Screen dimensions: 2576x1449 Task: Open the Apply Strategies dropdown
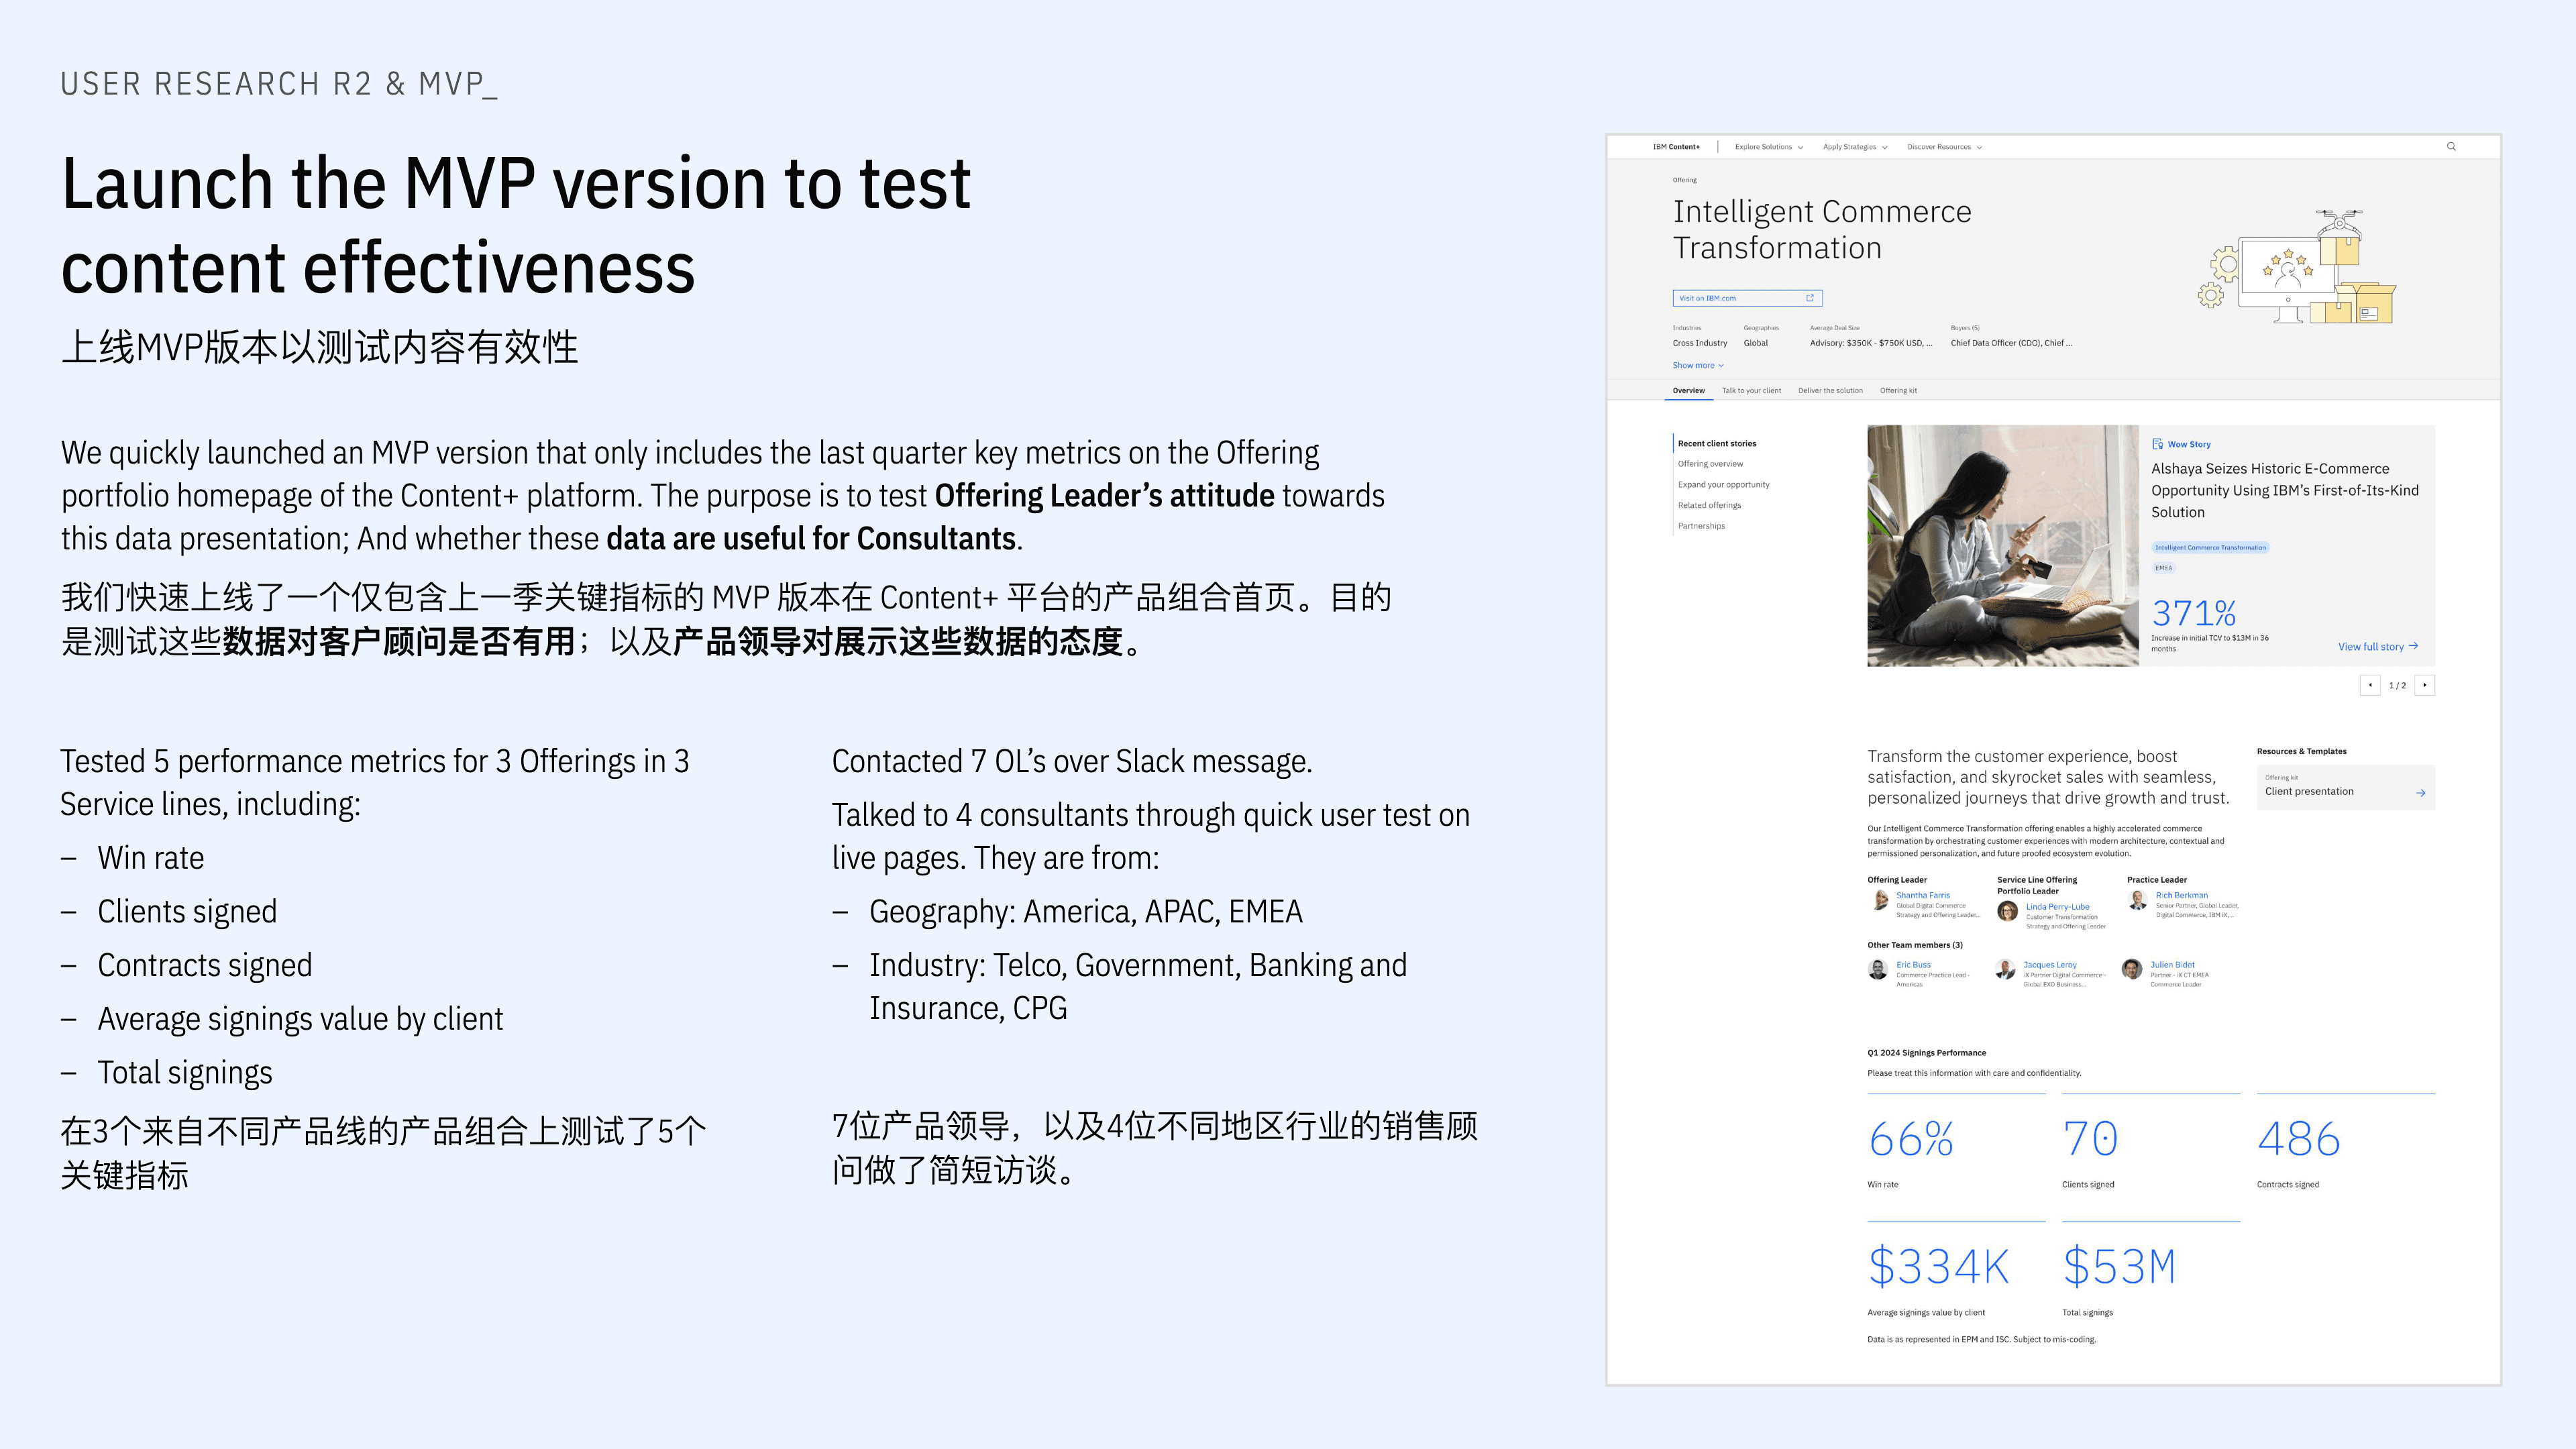pos(1855,147)
